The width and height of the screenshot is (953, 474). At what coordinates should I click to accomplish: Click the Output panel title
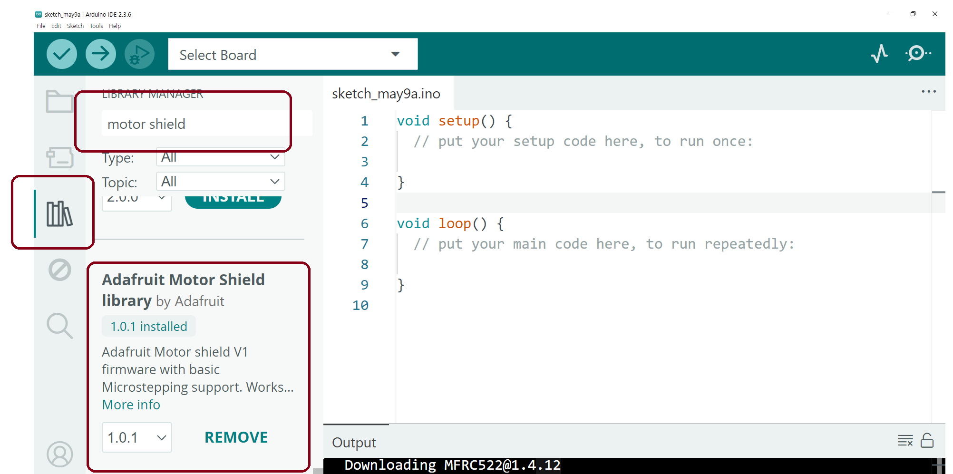354,443
